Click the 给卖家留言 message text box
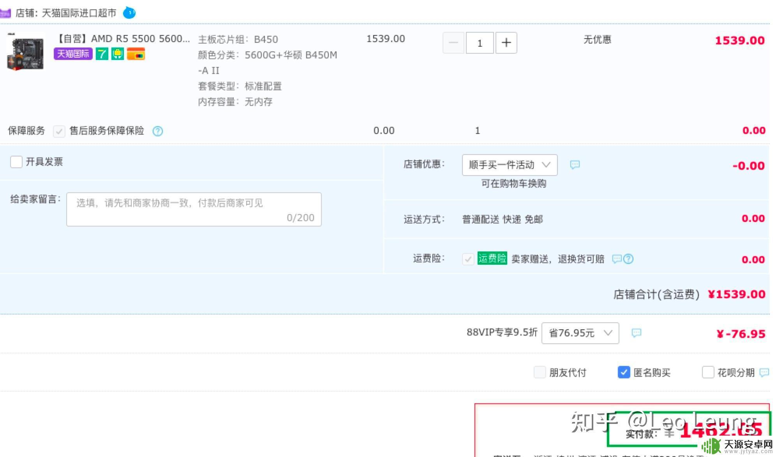 [194, 209]
